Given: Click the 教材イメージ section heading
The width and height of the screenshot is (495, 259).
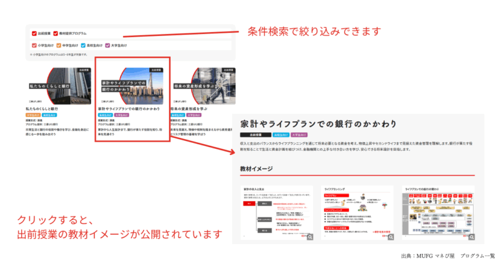Looking at the screenshot, I should pyautogui.click(x=256, y=169).
